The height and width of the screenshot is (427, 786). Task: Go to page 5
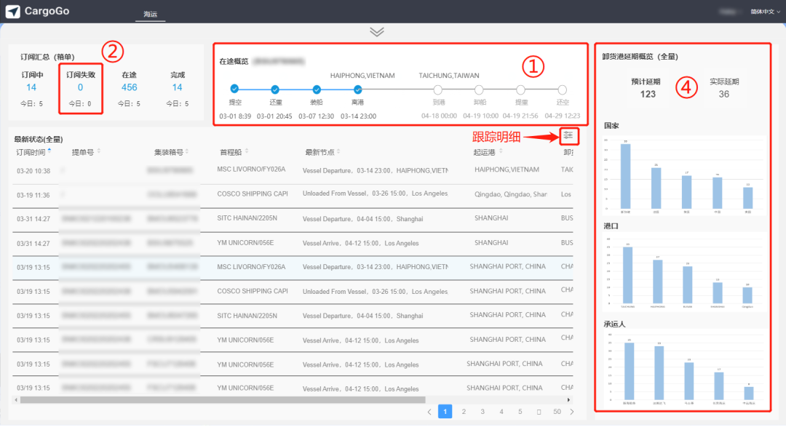pyautogui.click(x=520, y=412)
